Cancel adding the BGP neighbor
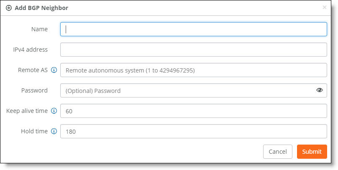Screen dimensions: 338x170 278,152
